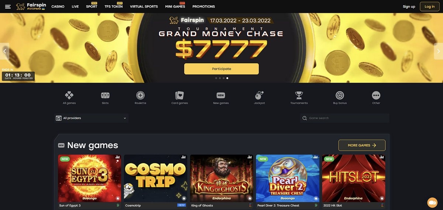Screen dimensions: 443x210
Task: Open the Card games icon
Action: tap(180, 95)
